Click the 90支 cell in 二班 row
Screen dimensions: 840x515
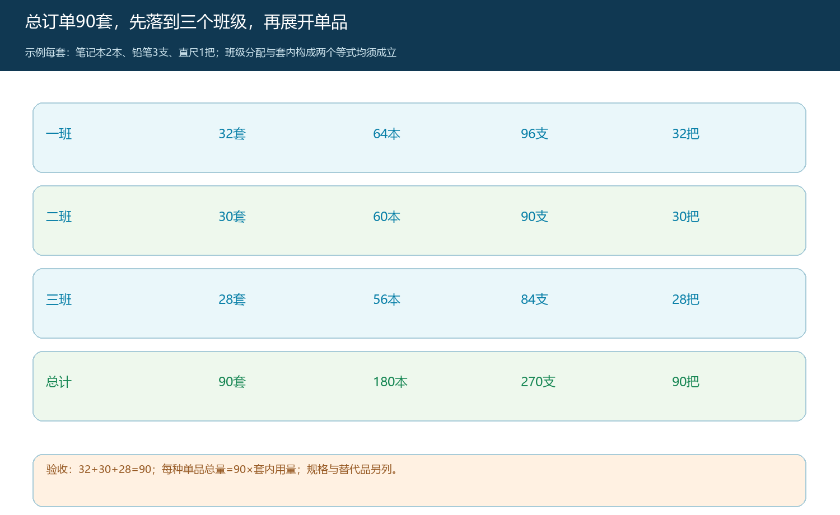click(x=535, y=217)
